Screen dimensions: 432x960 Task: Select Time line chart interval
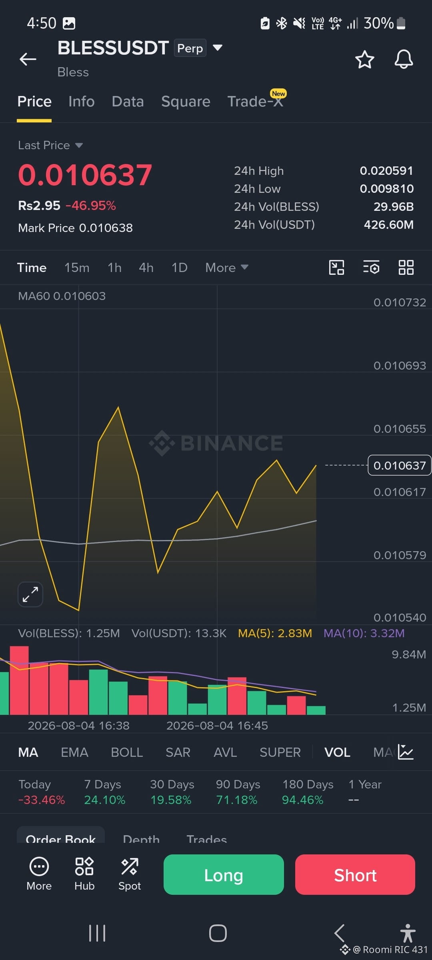[32, 267]
